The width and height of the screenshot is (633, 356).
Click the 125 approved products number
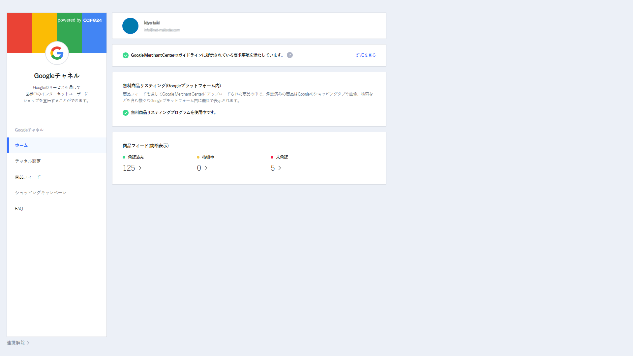click(x=129, y=168)
